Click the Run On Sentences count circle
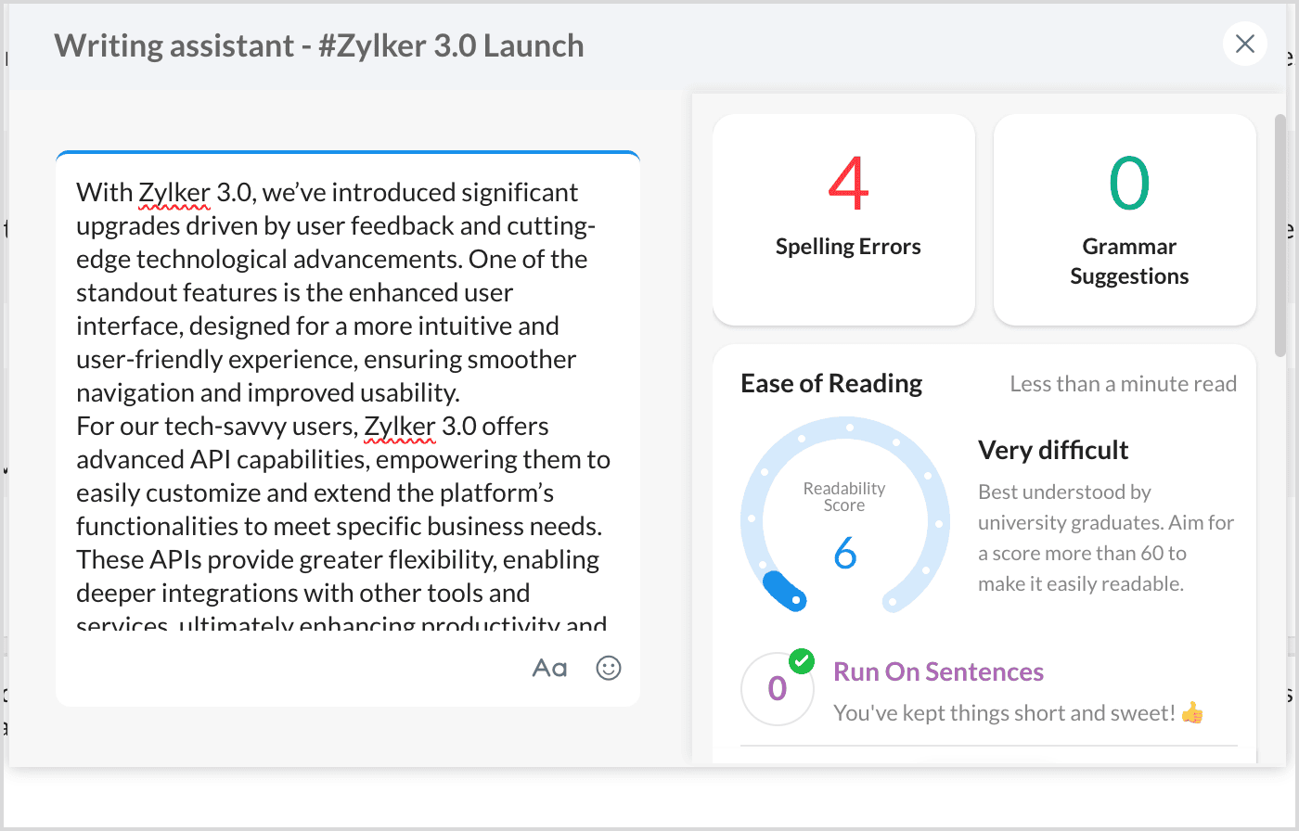Image resolution: width=1299 pixels, height=831 pixels. click(x=778, y=689)
